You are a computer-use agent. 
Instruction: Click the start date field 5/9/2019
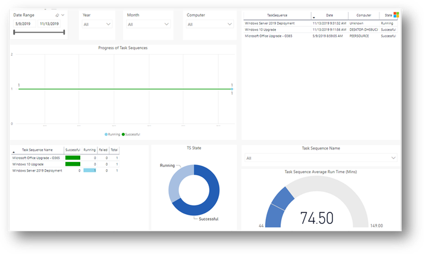click(x=24, y=24)
